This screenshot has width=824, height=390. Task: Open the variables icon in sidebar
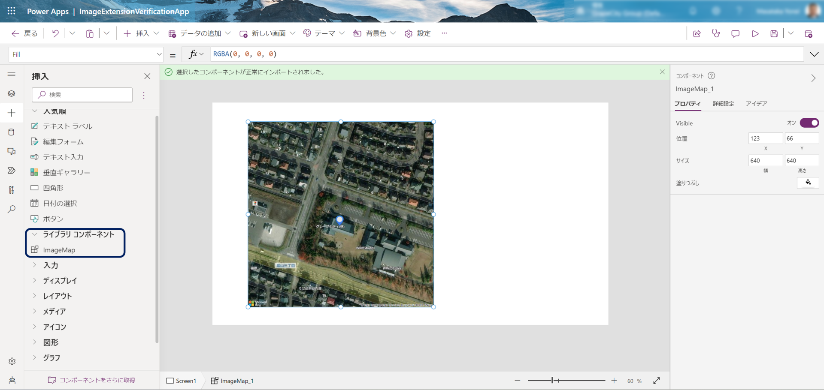12,190
